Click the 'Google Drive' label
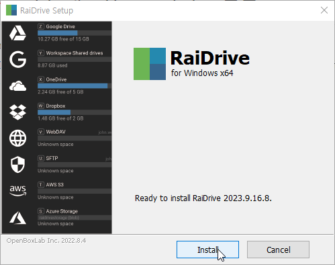This screenshot has height=265, width=335. [60, 26]
